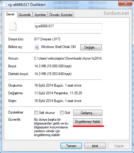
Task: Select the Önceki Sürümler tab
Action: click(61, 15)
